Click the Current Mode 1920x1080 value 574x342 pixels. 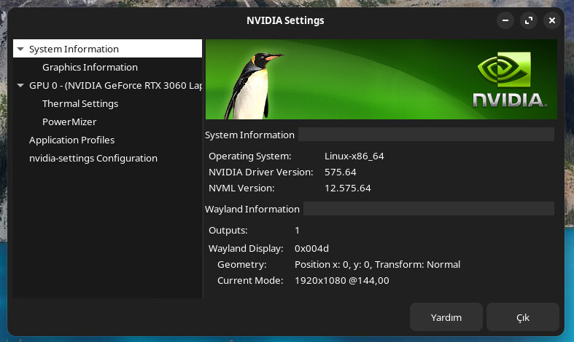342,281
